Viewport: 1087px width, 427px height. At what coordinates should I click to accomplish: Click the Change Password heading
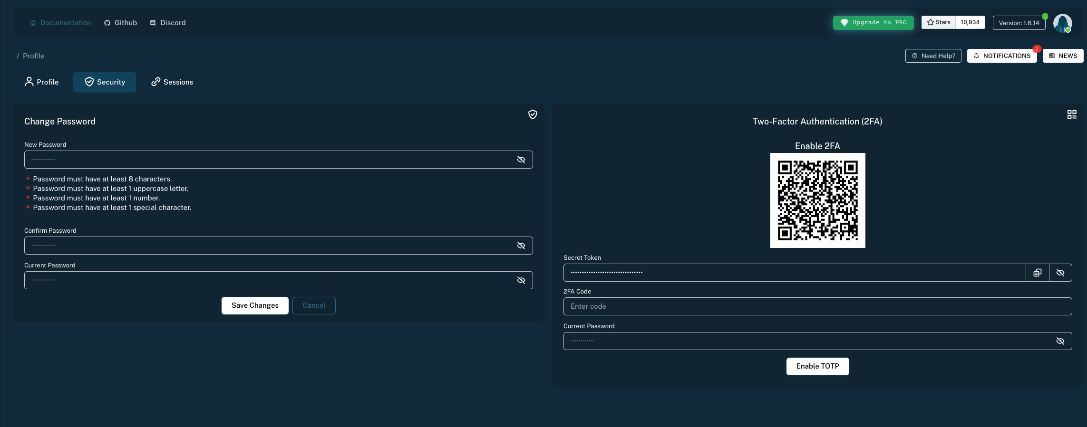click(60, 122)
